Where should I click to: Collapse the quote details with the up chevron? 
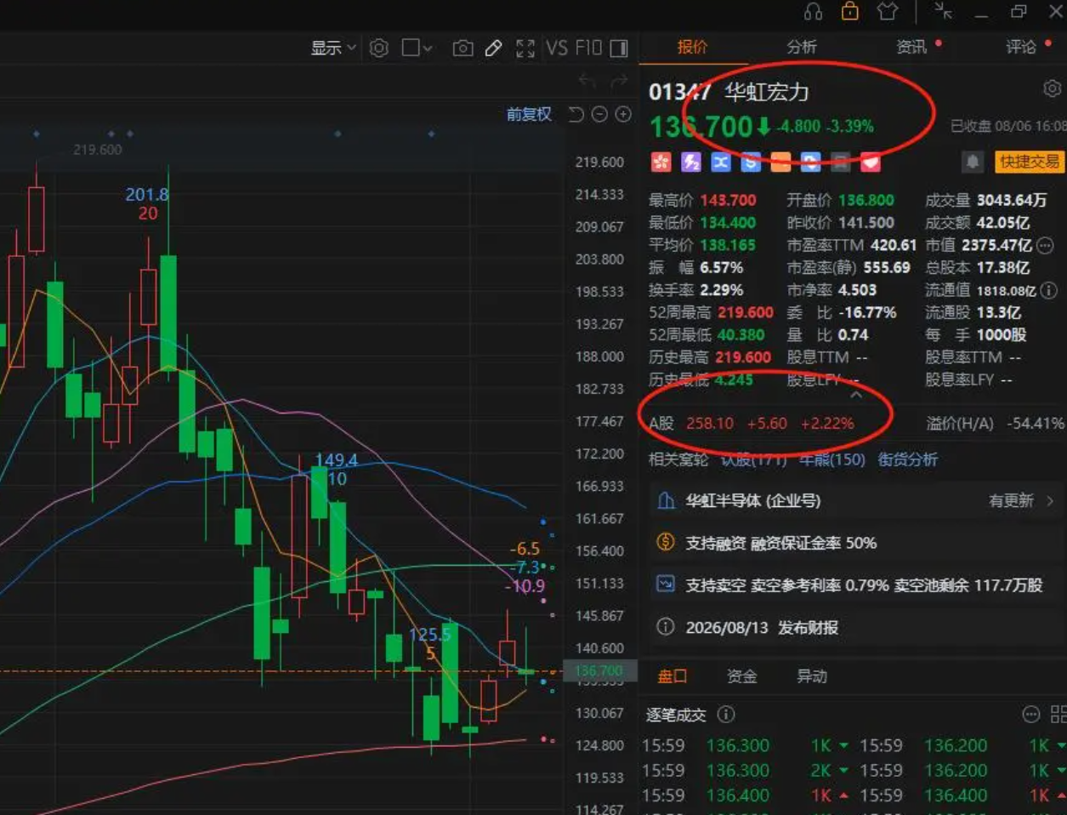[x=856, y=395]
